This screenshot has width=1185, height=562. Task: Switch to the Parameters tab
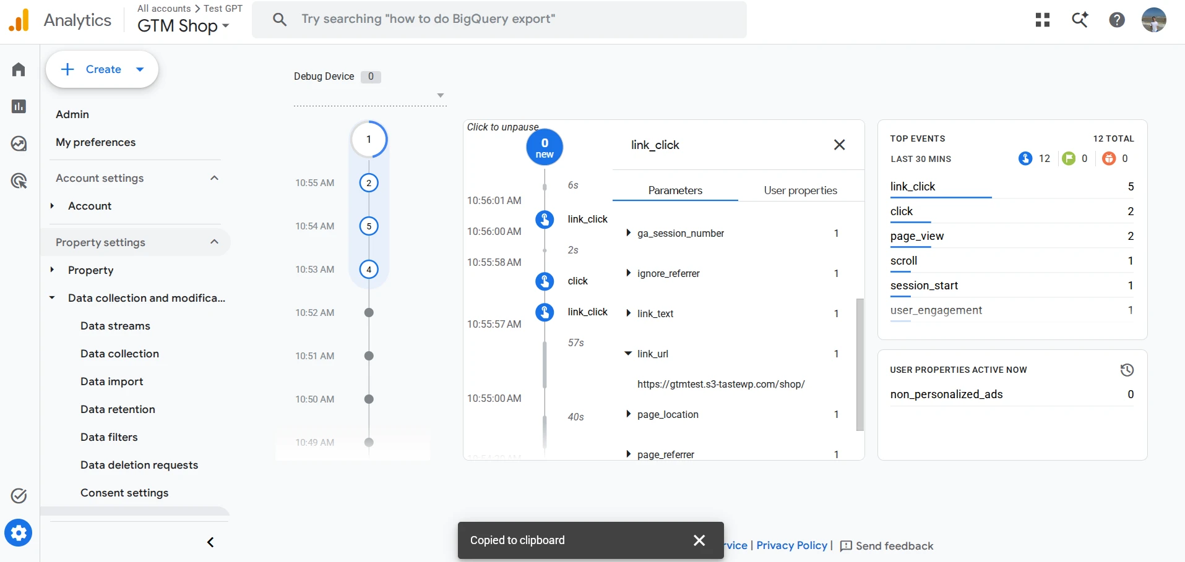(x=675, y=190)
